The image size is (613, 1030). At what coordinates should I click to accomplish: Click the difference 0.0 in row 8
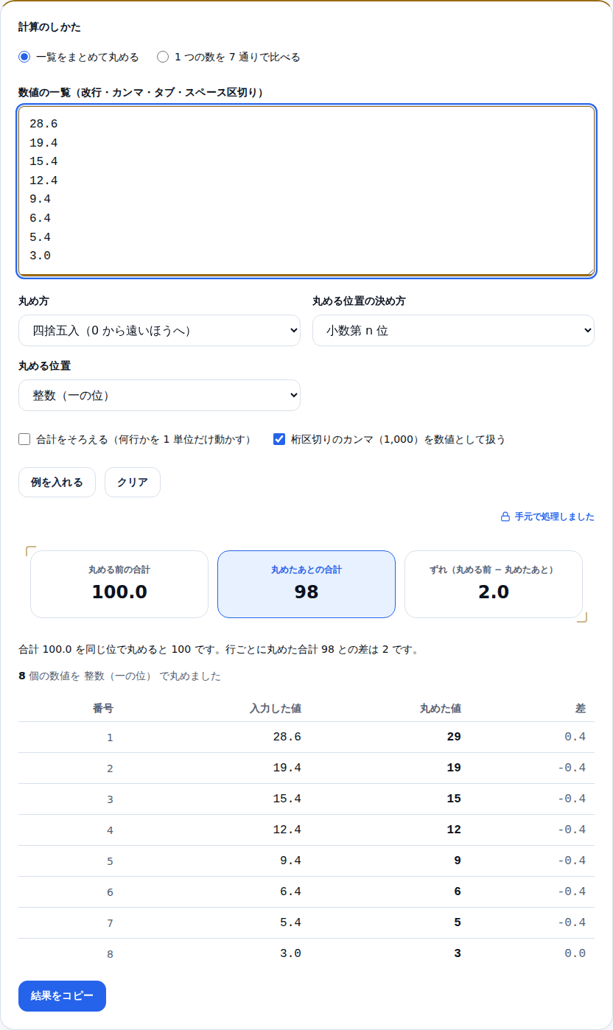coord(575,953)
